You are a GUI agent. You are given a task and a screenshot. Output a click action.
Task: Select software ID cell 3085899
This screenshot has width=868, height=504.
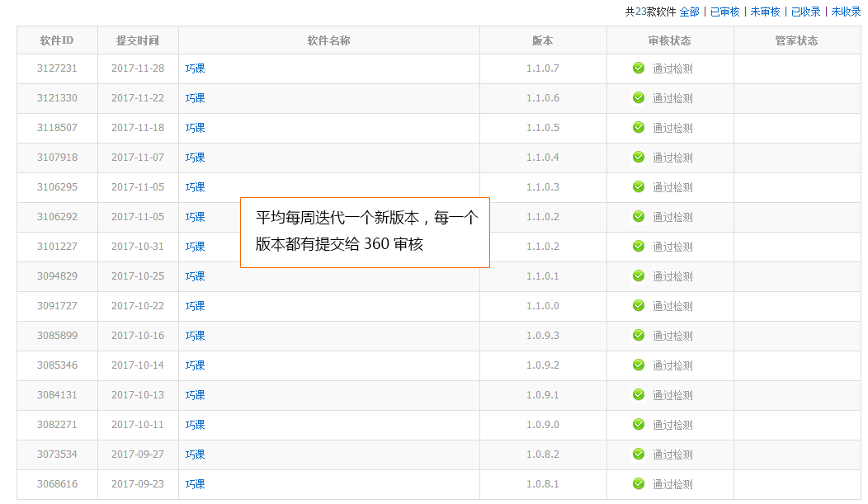pyautogui.click(x=57, y=336)
